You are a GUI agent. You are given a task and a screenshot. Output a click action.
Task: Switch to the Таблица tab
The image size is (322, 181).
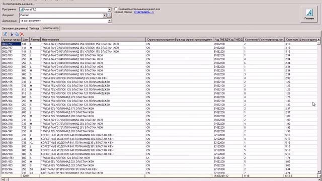click(34, 28)
